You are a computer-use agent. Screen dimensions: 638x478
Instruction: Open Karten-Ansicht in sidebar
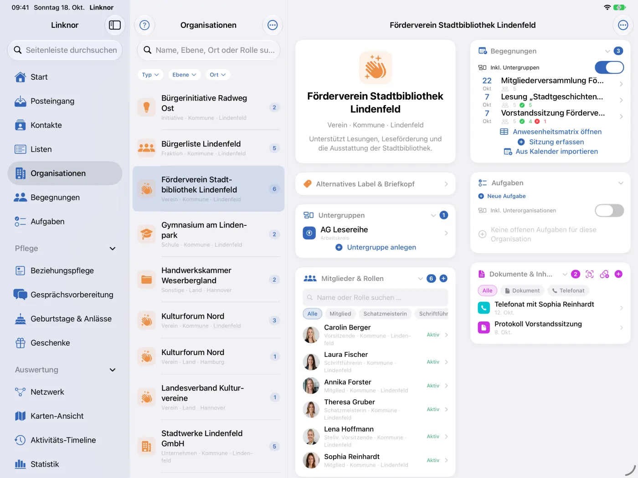[x=65, y=416]
